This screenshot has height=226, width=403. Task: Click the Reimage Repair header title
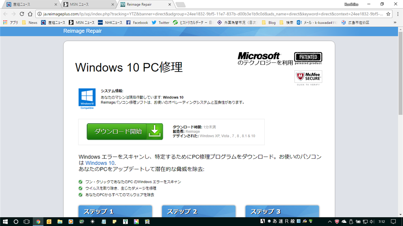83,31
